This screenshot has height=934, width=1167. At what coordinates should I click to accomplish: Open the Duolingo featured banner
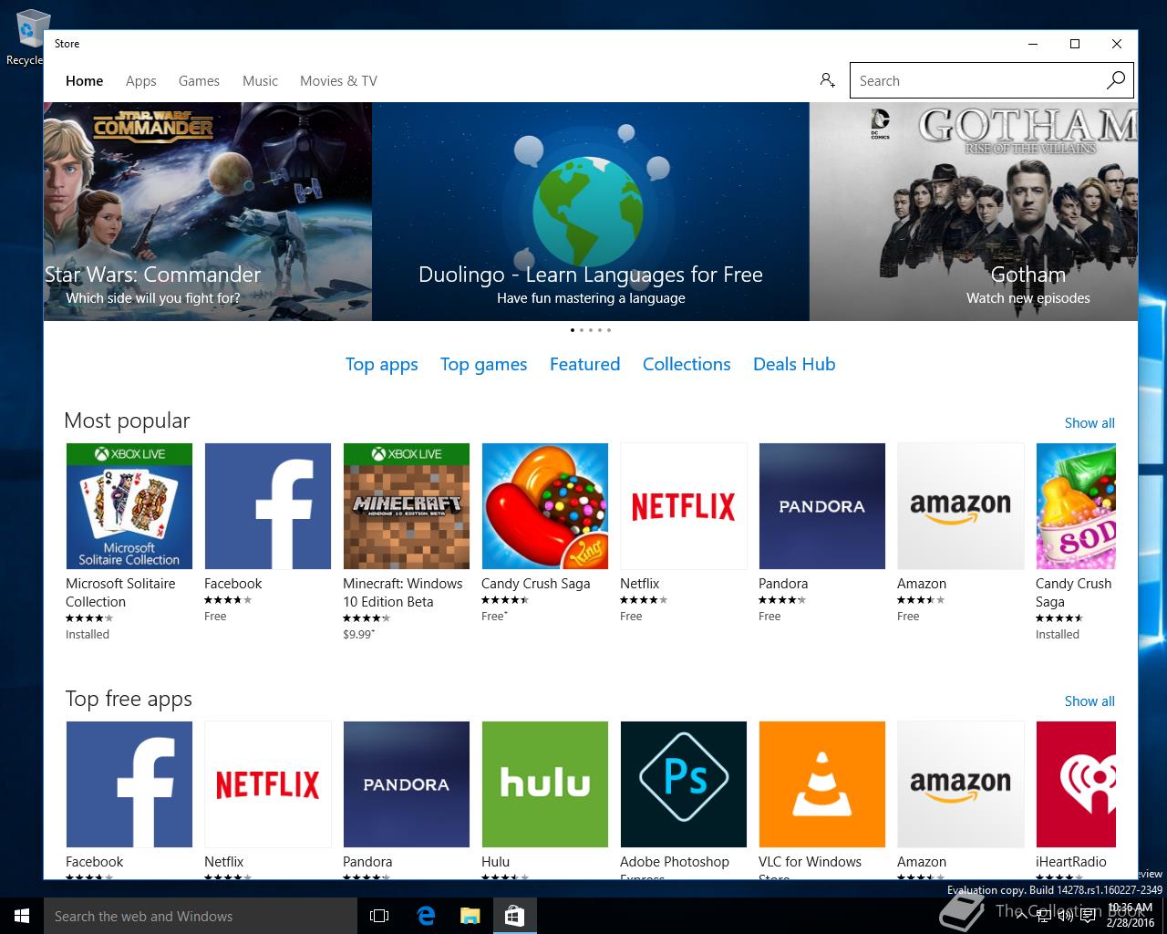pyautogui.click(x=591, y=212)
